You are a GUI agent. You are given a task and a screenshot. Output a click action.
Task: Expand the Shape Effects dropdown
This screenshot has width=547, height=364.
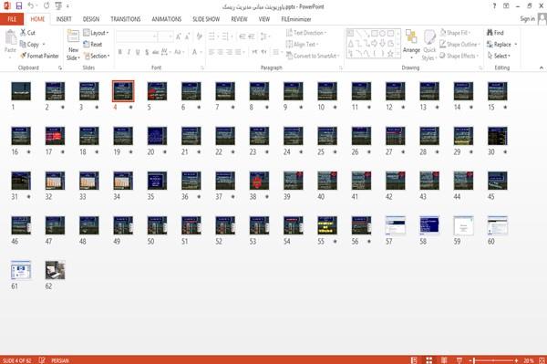pos(459,56)
